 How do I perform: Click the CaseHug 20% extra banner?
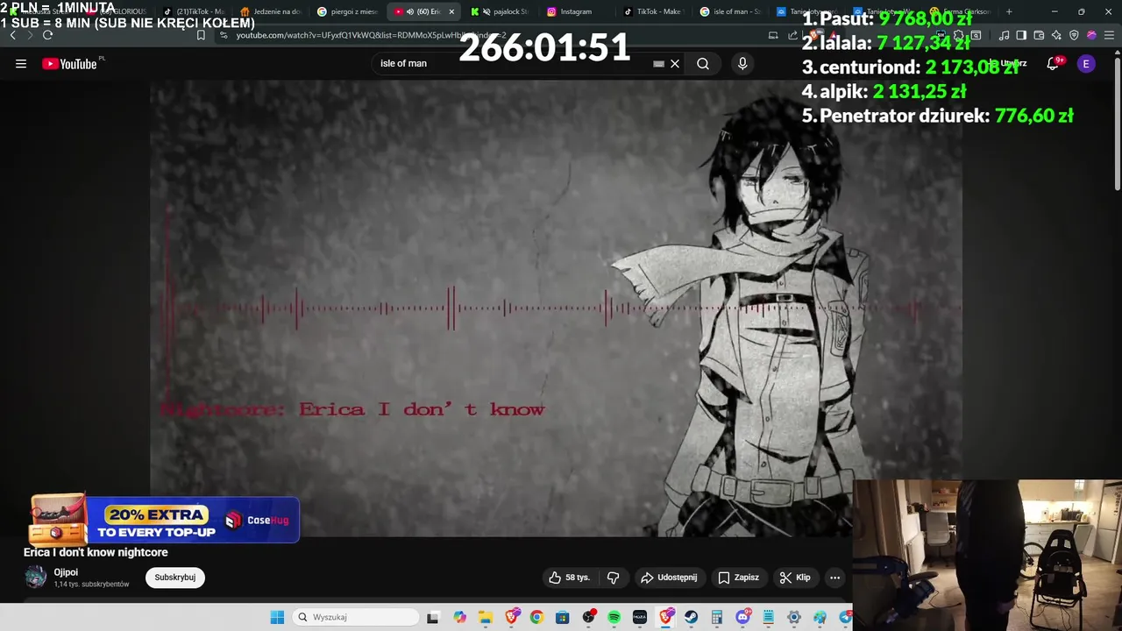click(x=165, y=521)
